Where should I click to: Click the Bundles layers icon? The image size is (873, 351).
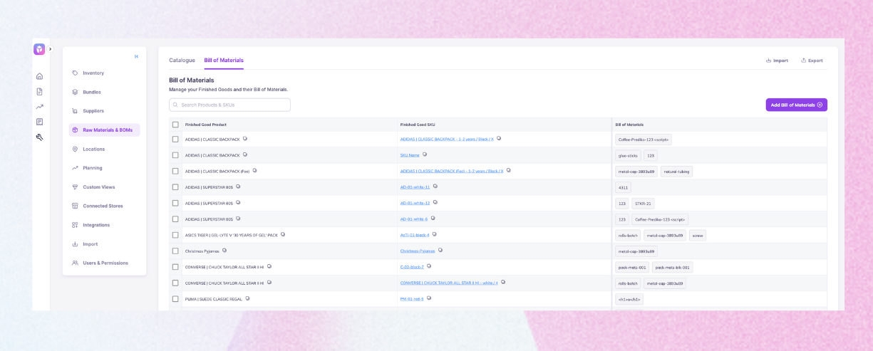click(75, 92)
